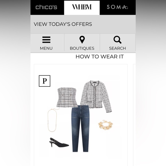Image resolution: width=166 pixels, height=166 pixels.
Task: Open the SEARCH magnifying glass icon
Action: coord(117,40)
